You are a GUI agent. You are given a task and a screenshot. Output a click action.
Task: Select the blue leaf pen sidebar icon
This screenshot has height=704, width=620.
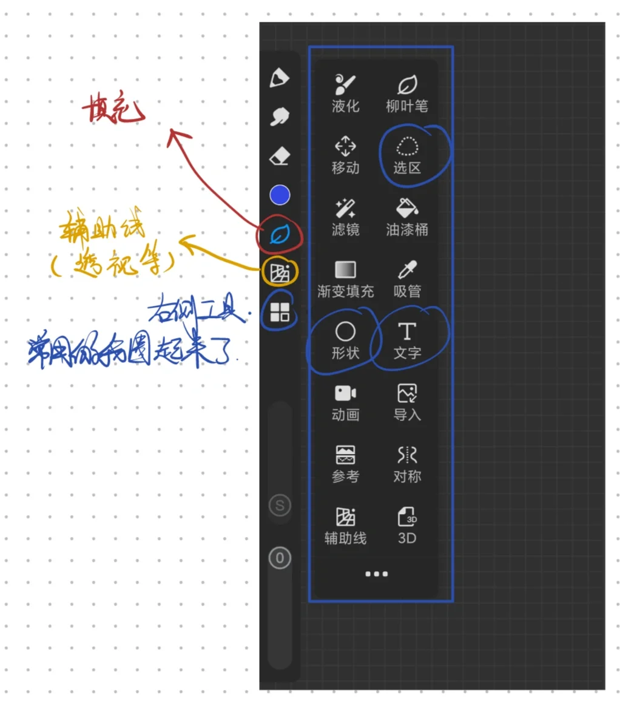(x=280, y=235)
